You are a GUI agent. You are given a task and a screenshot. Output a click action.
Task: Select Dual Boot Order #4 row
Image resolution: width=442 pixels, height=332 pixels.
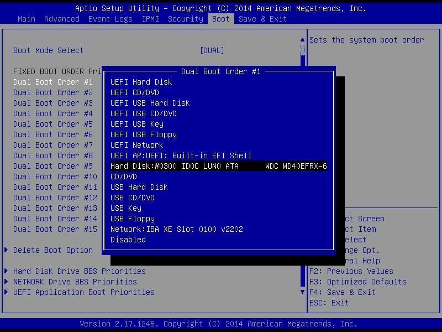(x=53, y=113)
